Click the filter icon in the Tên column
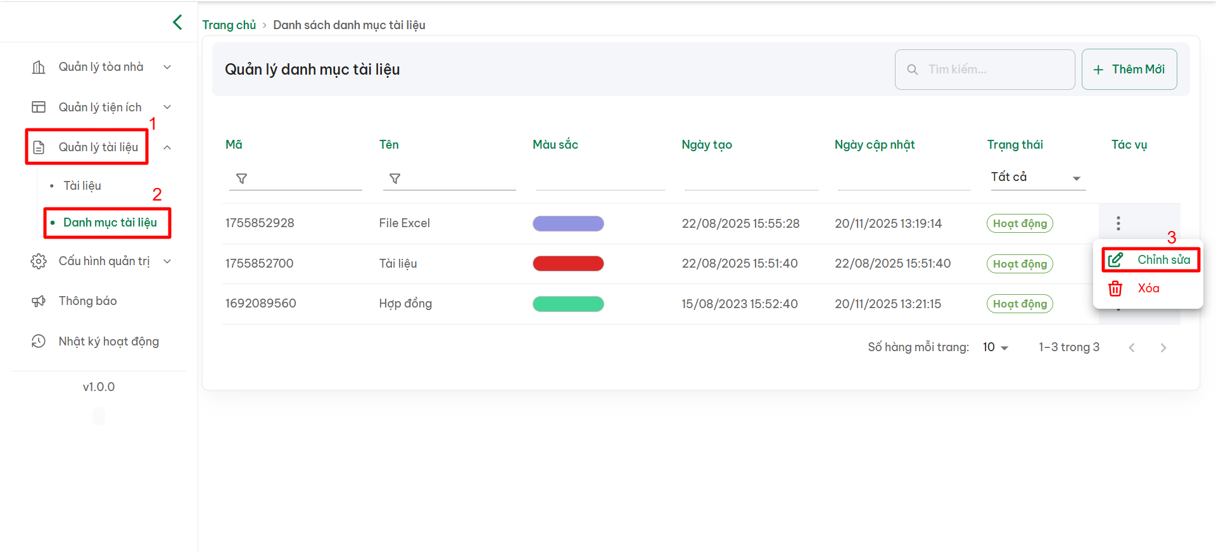Viewport: 1216px width, 553px height. pos(395,178)
